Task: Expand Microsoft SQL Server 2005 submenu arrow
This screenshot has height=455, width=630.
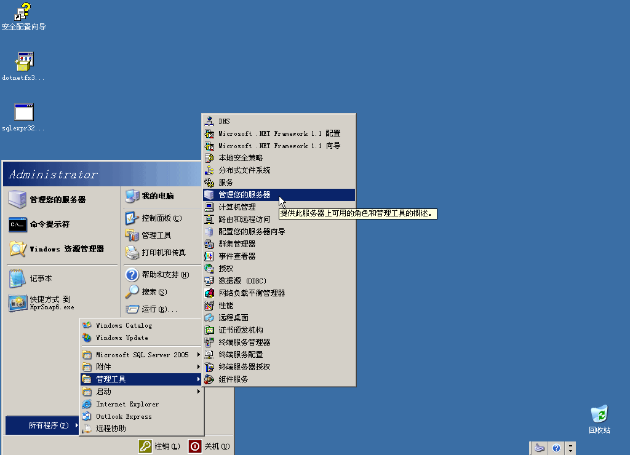Action: click(199, 355)
